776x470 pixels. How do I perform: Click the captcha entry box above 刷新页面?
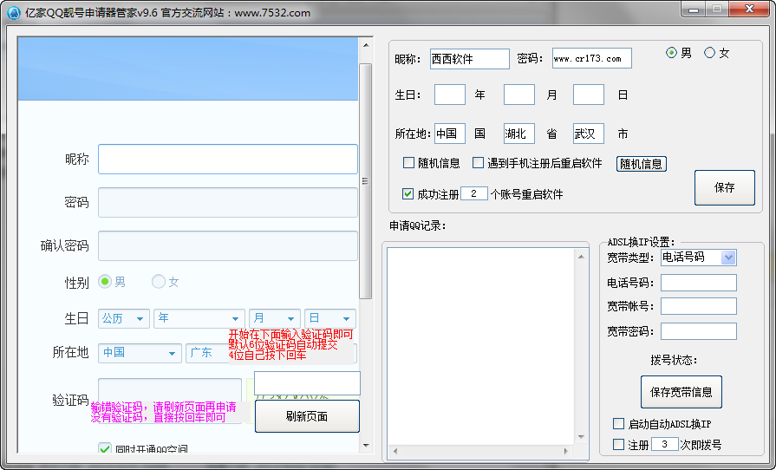(x=307, y=383)
